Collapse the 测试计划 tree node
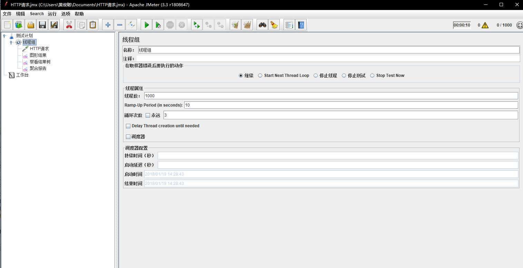 pos(4,36)
